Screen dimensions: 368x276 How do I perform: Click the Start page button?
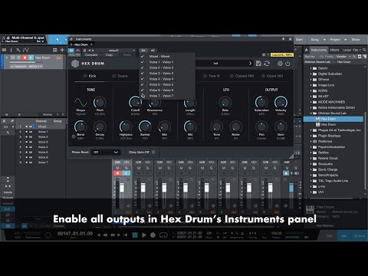pos(299,40)
